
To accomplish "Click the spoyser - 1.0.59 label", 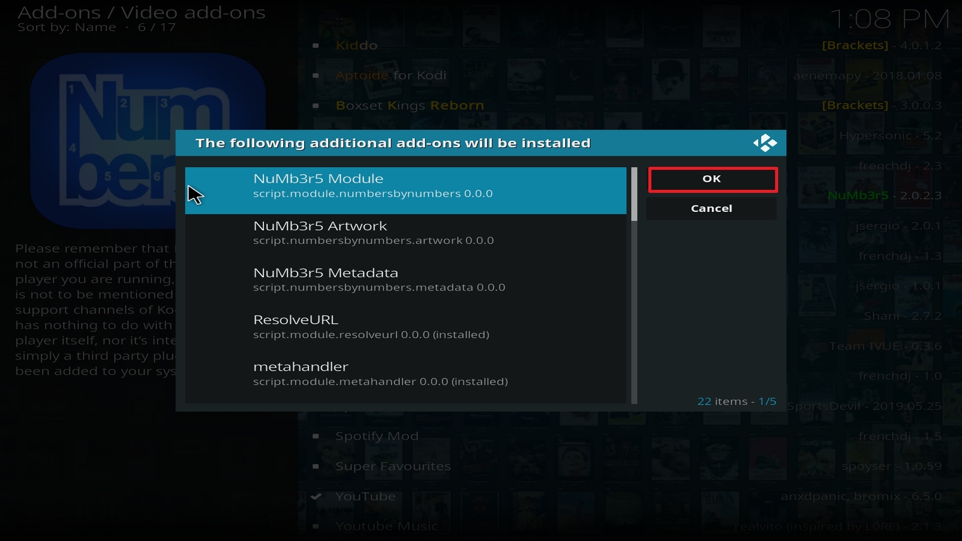I will click(892, 466).
